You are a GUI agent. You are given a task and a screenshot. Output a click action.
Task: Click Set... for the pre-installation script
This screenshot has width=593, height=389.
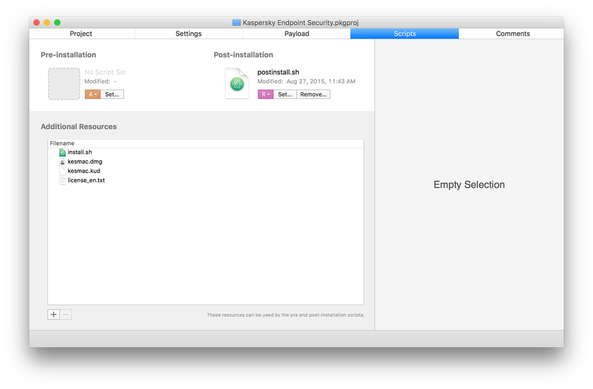point(112,94)
